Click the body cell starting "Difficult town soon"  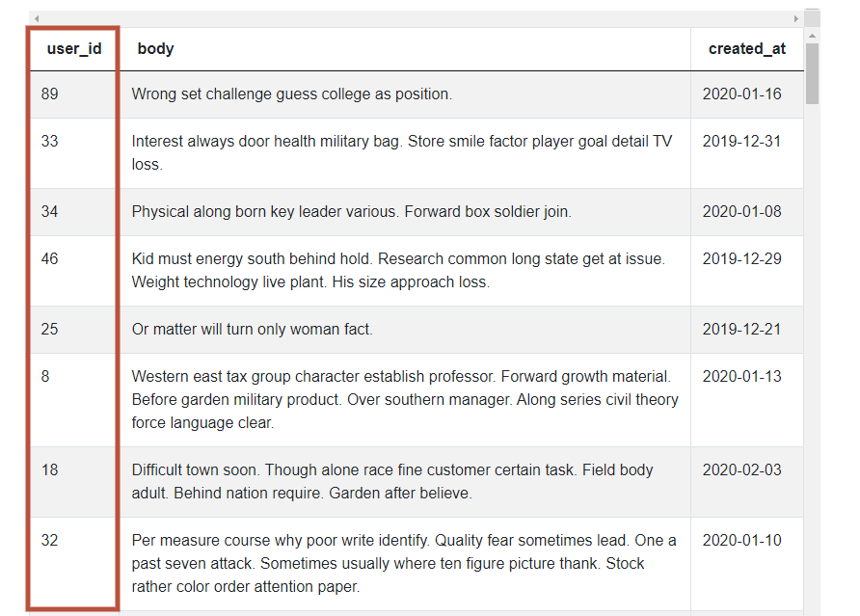pyautogui.click(x=392, y=481)
